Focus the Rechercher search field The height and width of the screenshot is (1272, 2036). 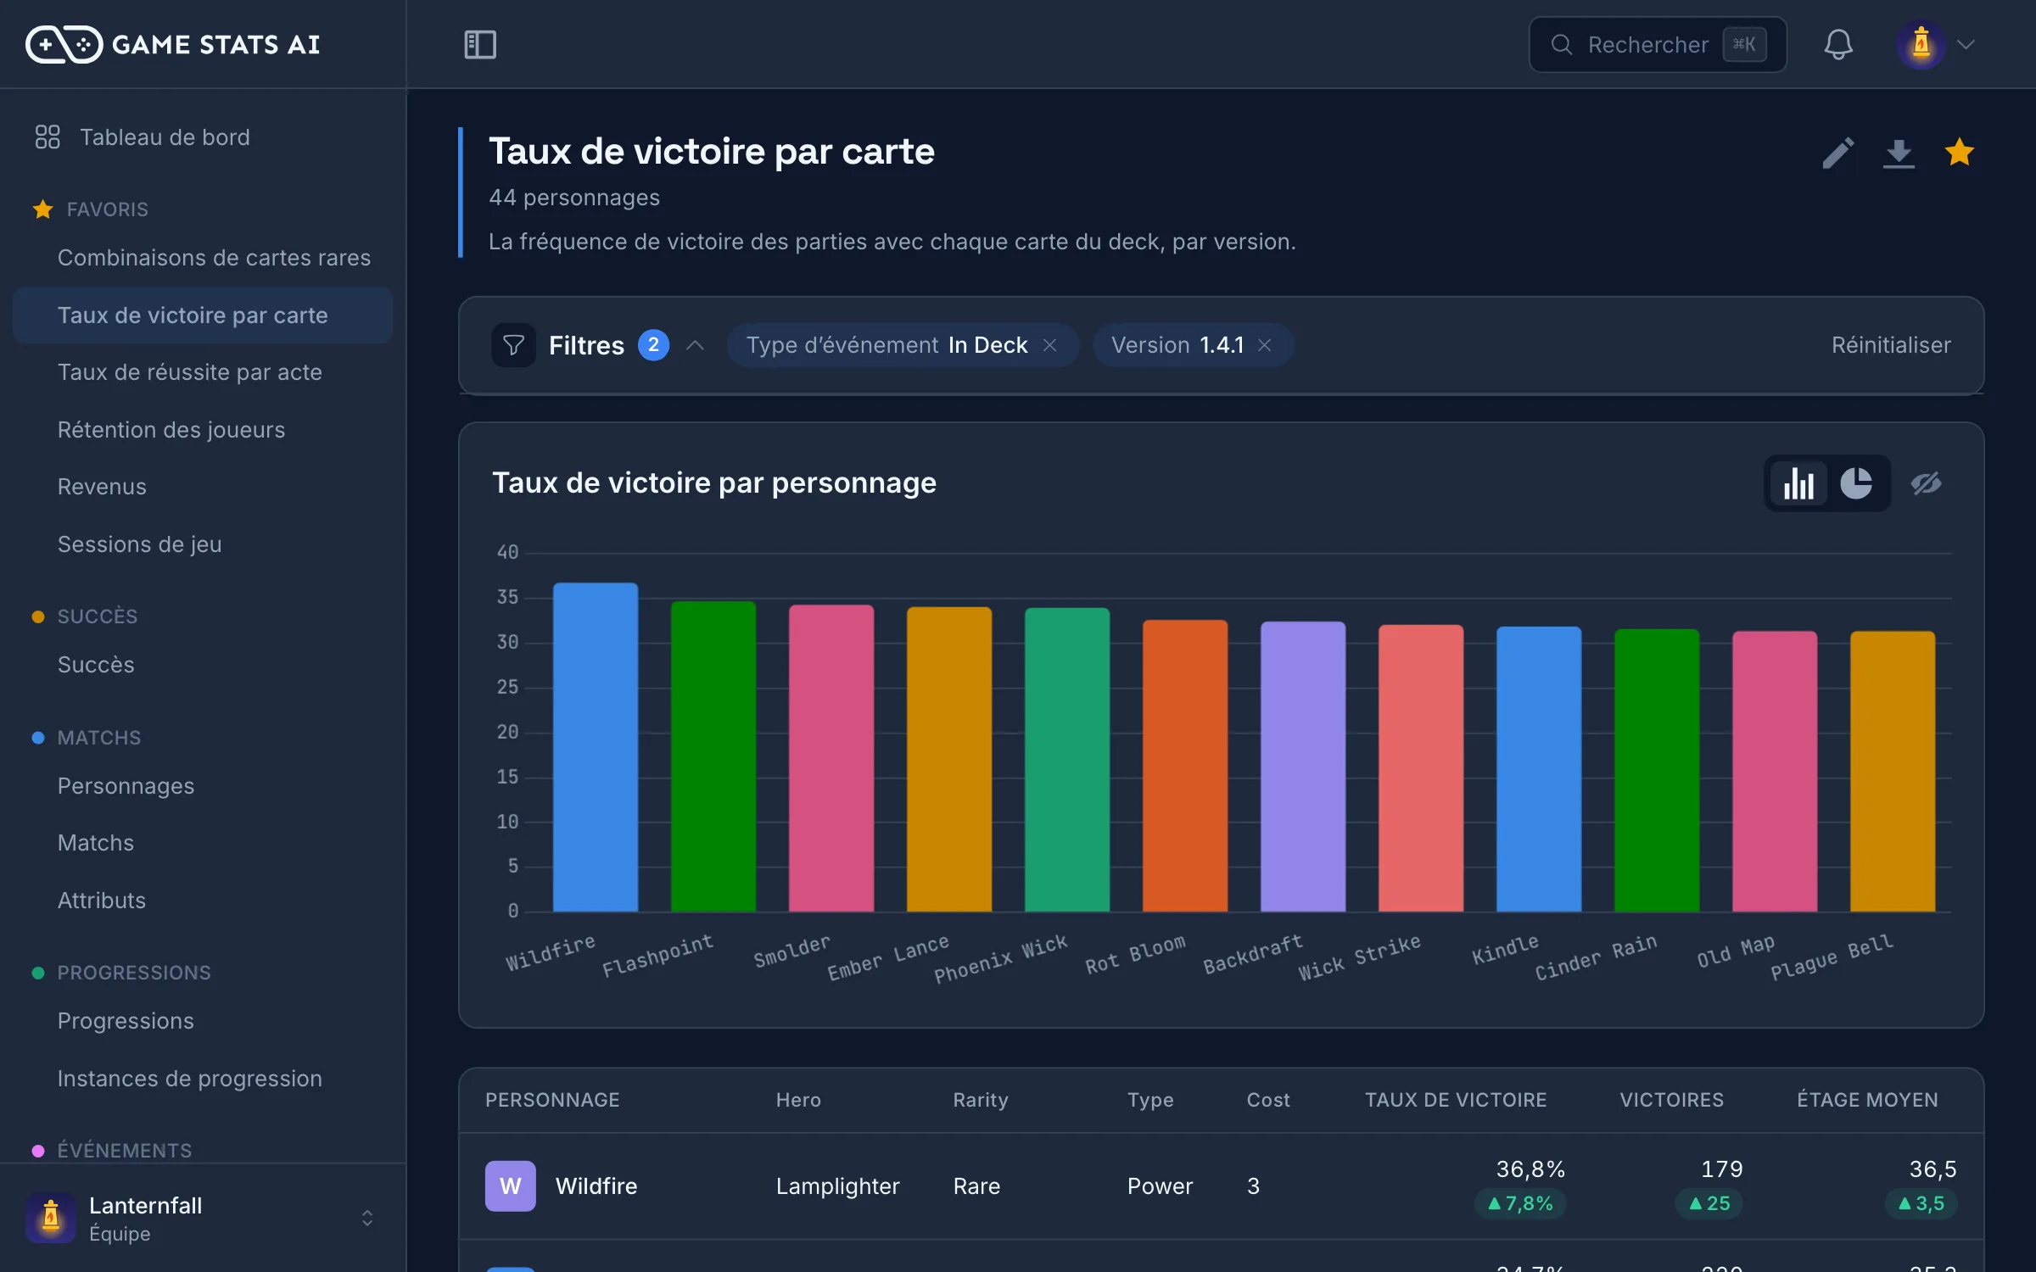tap(1658, 44)
